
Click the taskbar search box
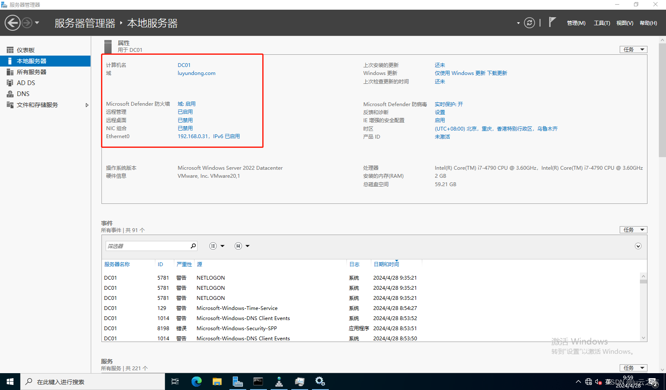coord(93,382)
